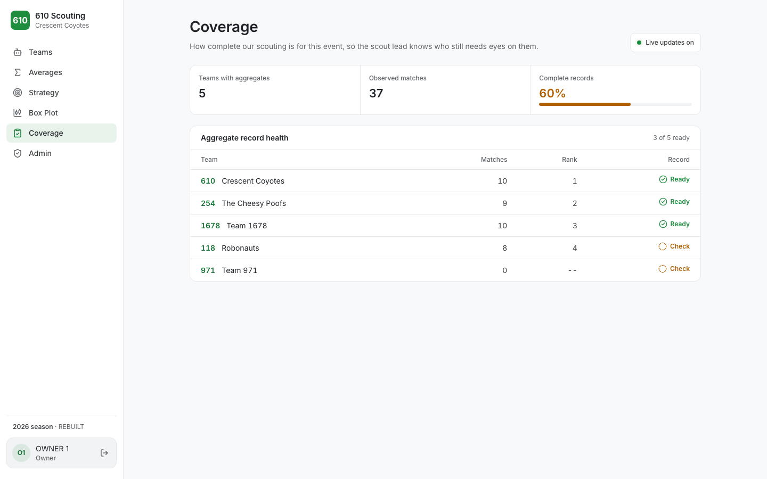Open team 971 link
Image resolution: width=767 pixels, height=479 pixels.
click(x=208, y=270)
